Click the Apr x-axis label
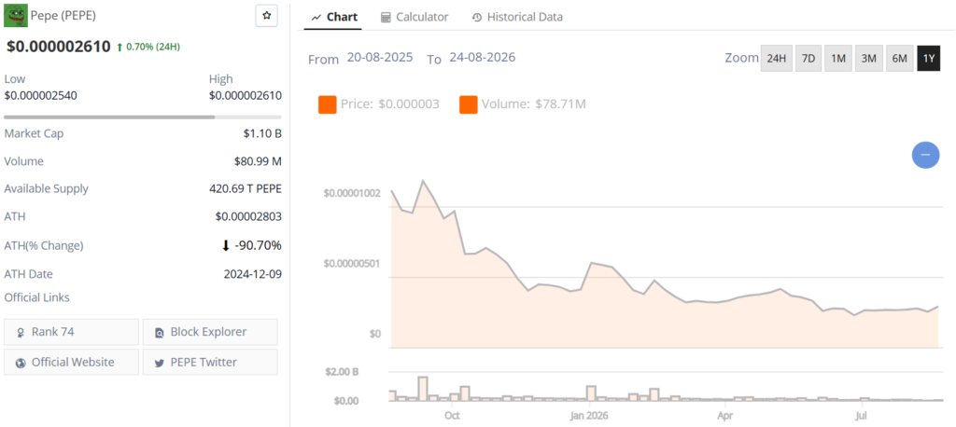Screen dimensions: 956x427 (724, 416)
